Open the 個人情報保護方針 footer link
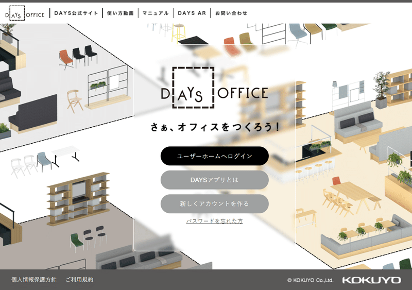This screenshot has height=290, width=412. click(x=34, y=280)
